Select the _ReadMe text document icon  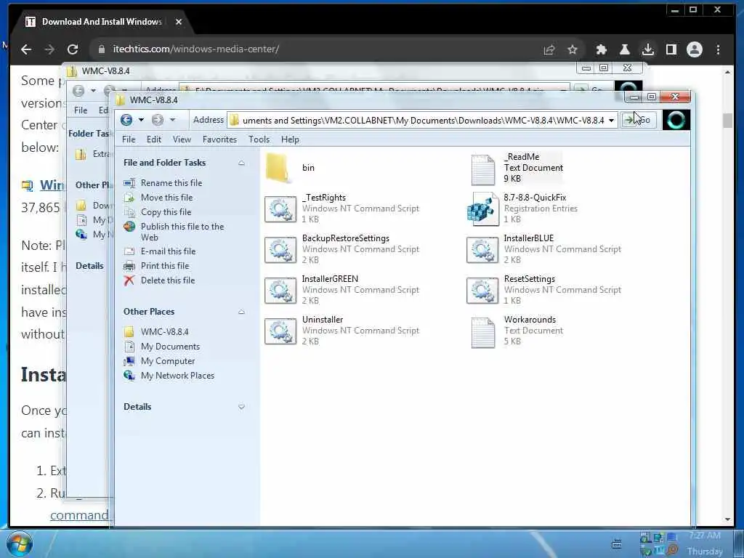tap(482, 169)
